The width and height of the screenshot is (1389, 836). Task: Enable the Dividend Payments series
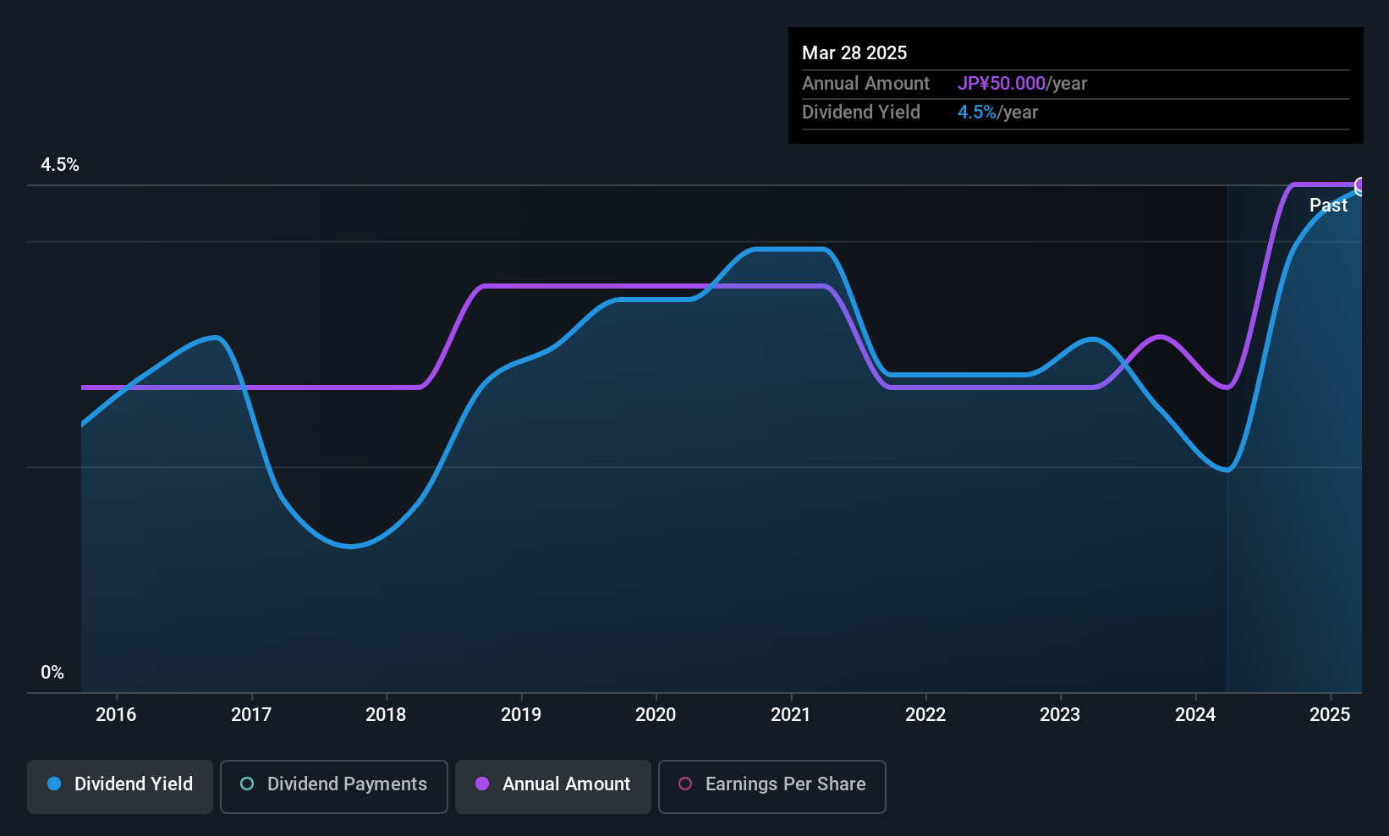[x=334, y=786]
